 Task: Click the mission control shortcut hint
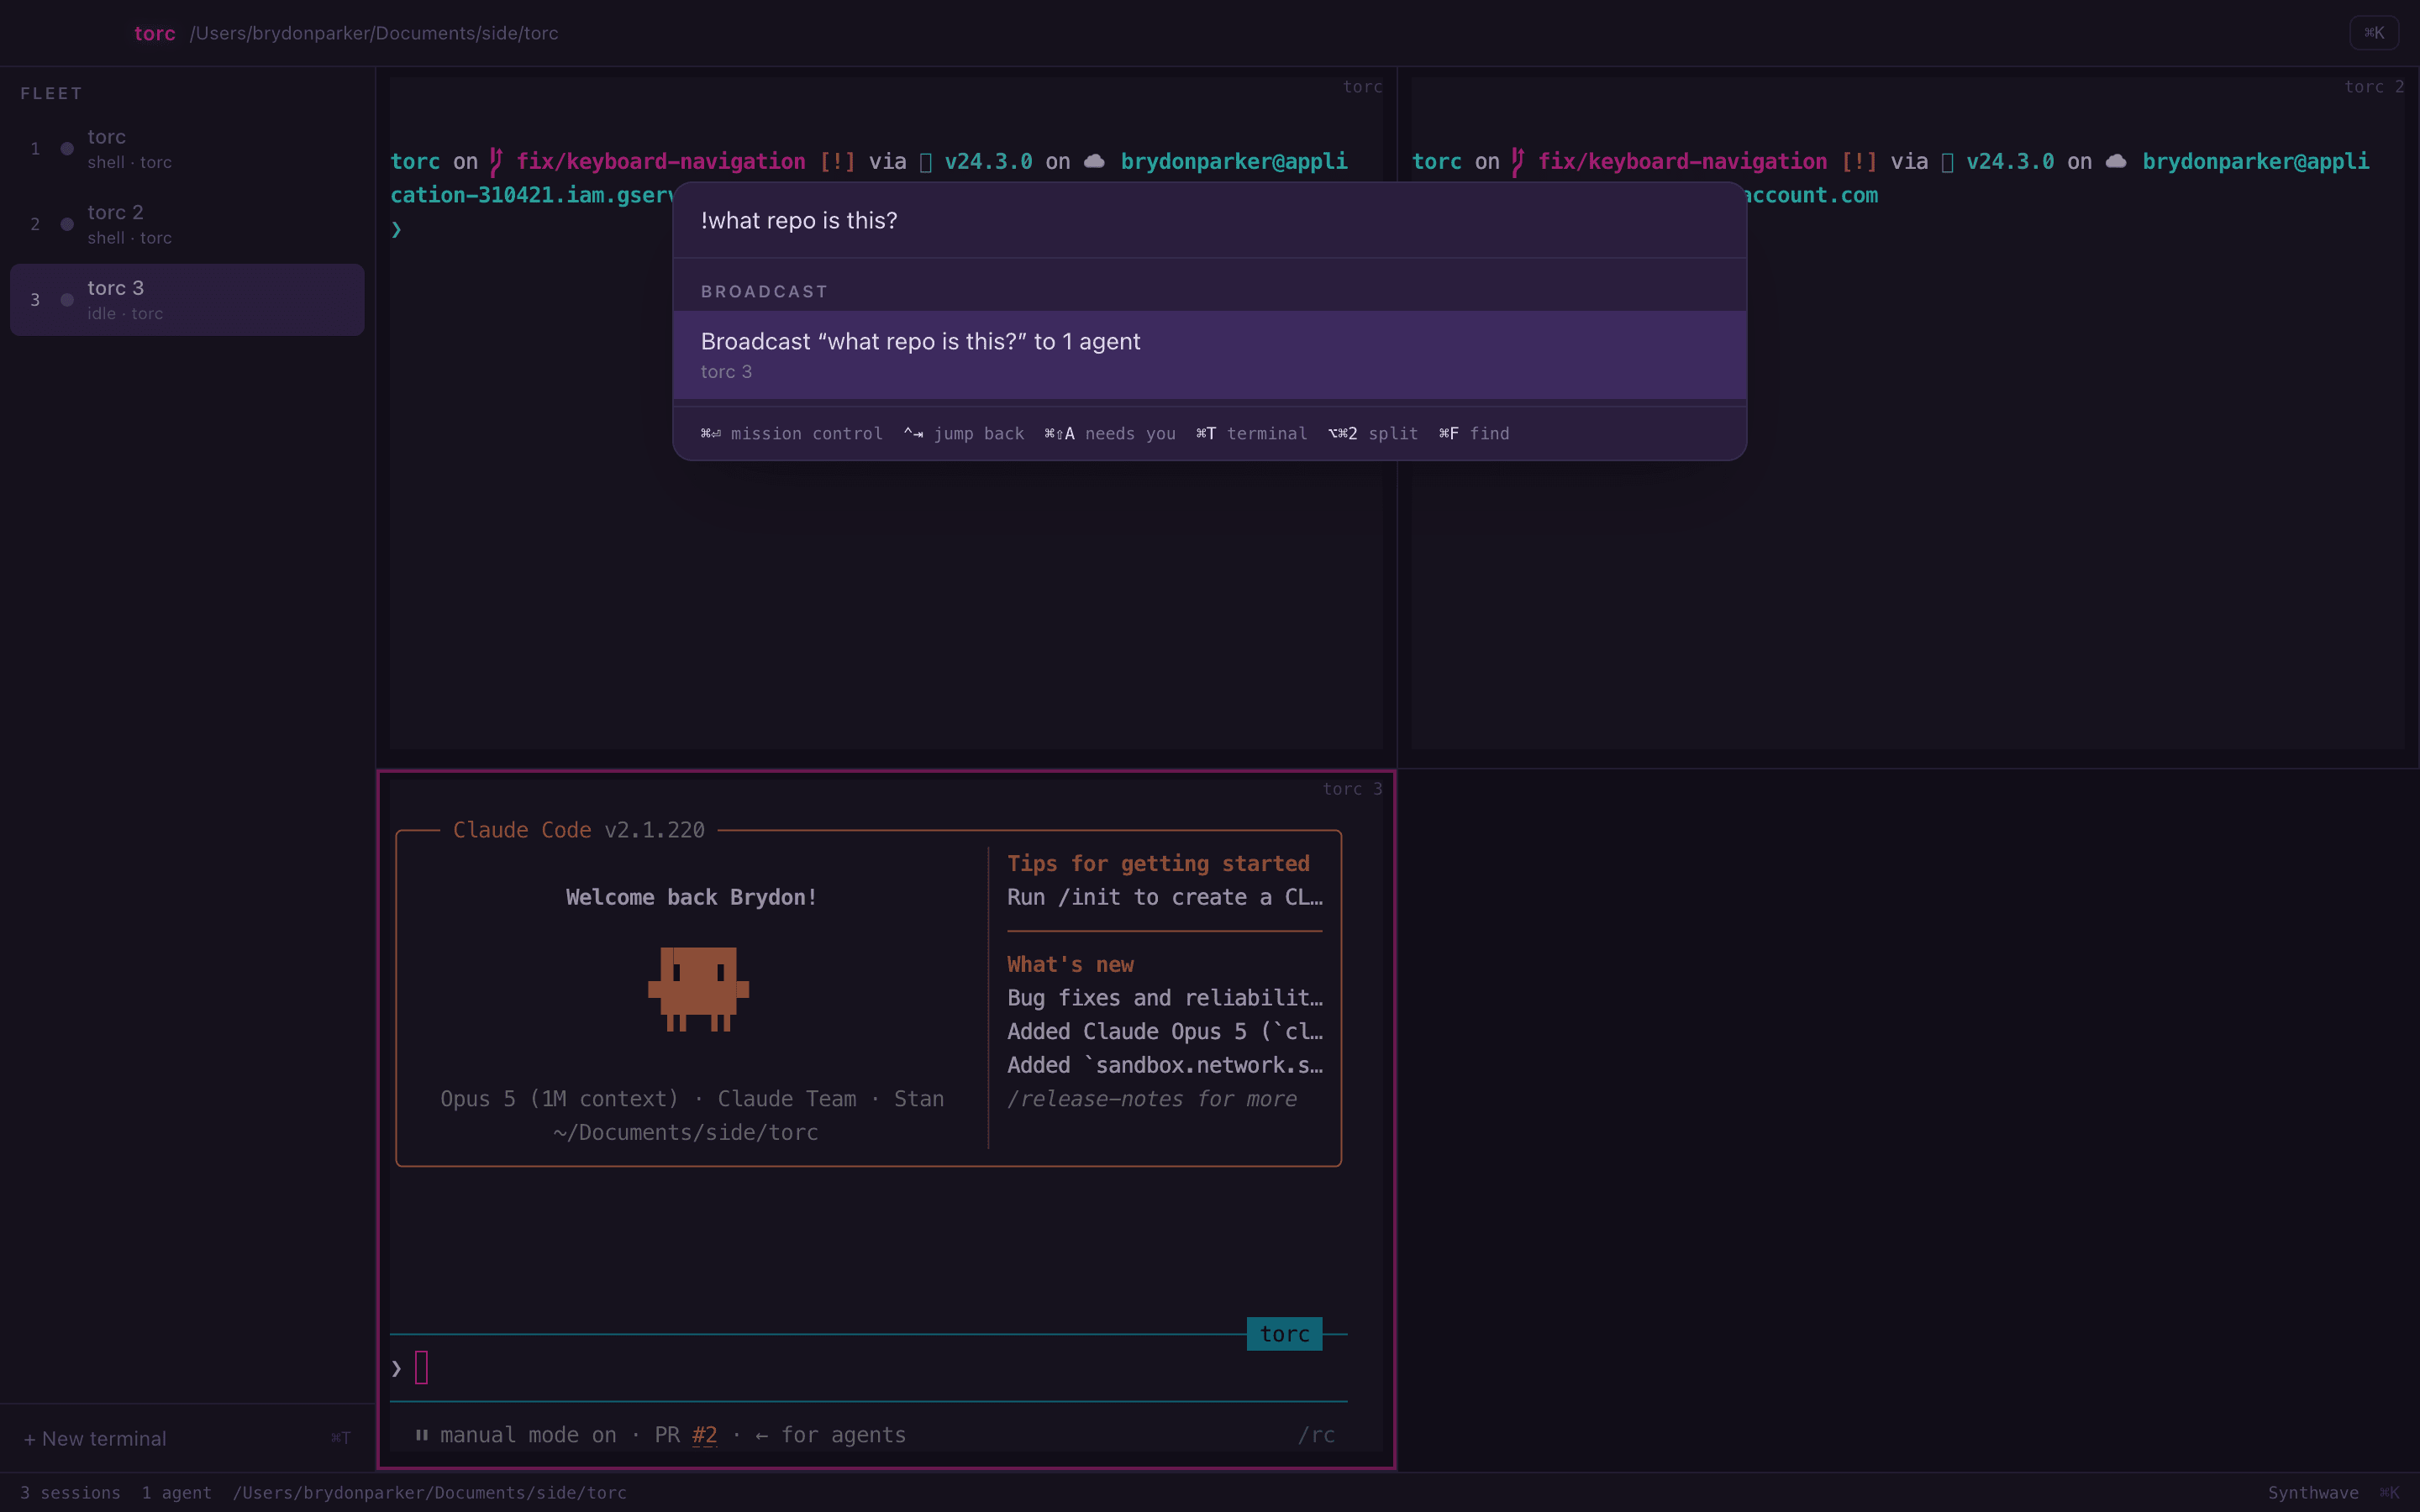click(791, 433)
